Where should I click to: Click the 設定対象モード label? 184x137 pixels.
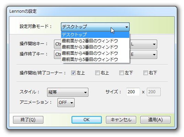coord(36,26)
